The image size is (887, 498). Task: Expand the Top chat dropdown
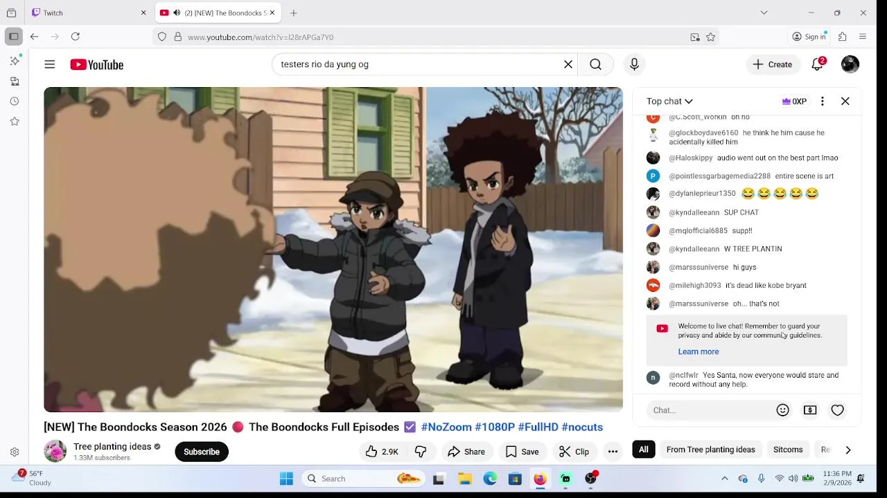pyautogui.click(x=669, y=101)
